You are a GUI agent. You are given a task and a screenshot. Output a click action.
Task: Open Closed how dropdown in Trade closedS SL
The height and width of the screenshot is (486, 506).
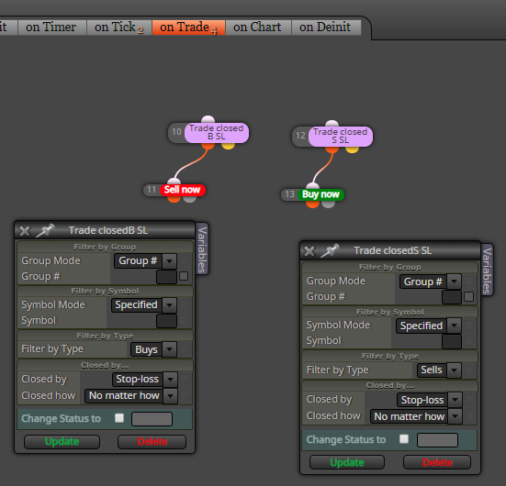[x=416, y=416]
